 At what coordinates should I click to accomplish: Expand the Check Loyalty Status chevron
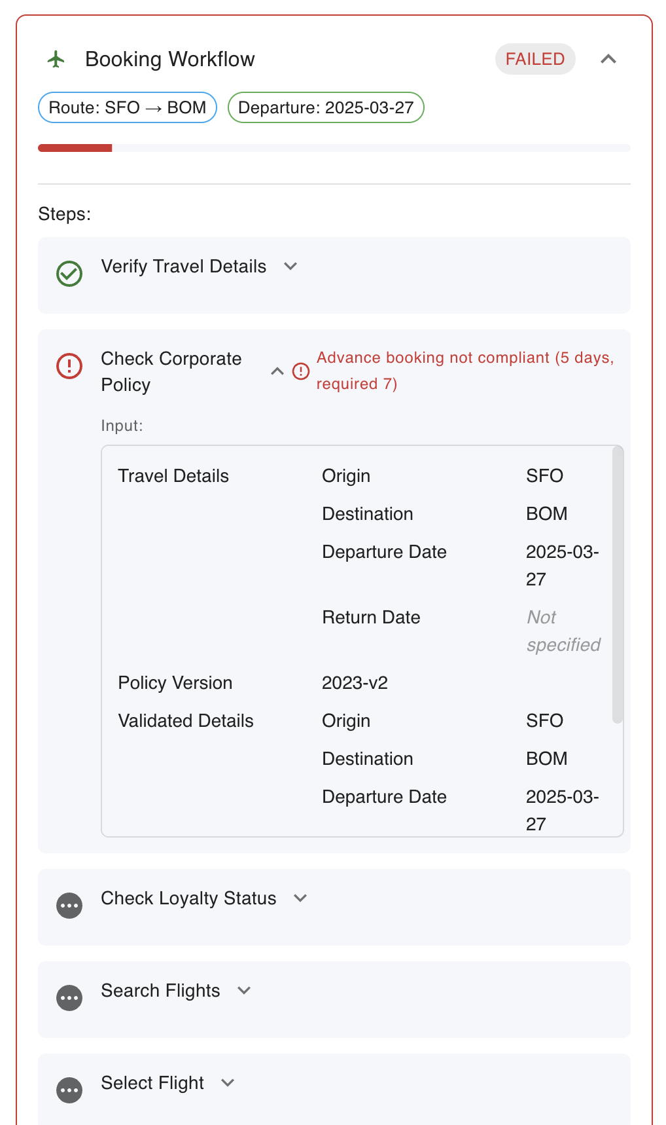(300, 898)
